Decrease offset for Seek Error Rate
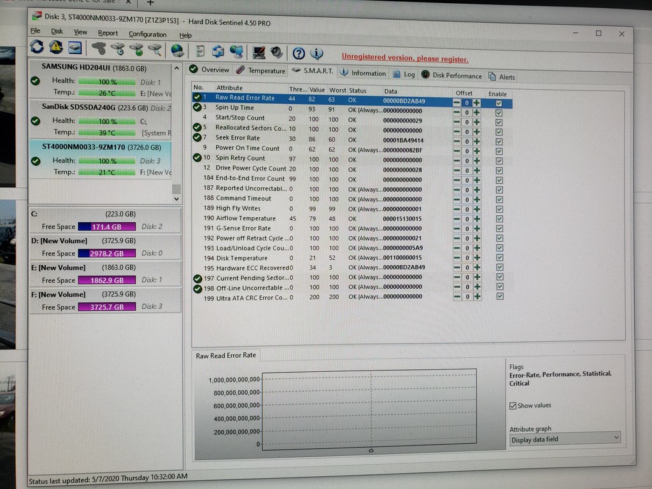 (x=457, y=141)
